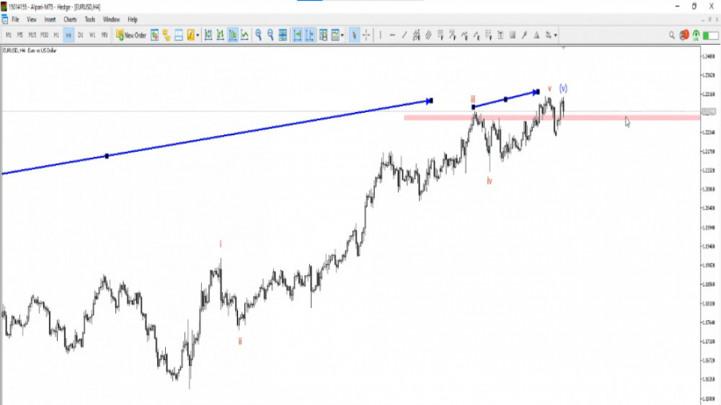
Task: Switch chart to MN monthly timeframe
Action: coord(104,35)
